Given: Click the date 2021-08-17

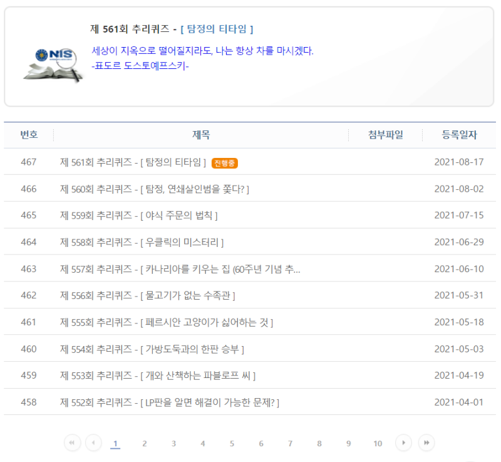Looking at the screenshot, I should [459, 162].
